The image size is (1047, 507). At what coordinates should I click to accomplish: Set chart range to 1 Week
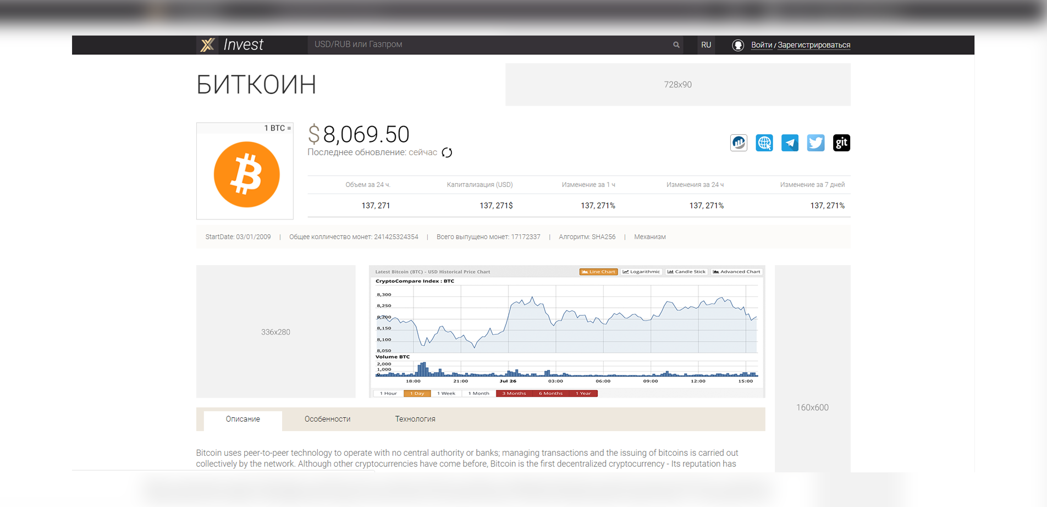446,393
